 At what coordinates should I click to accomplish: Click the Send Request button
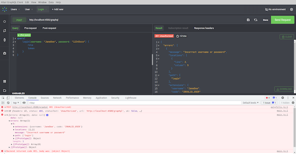283,20
